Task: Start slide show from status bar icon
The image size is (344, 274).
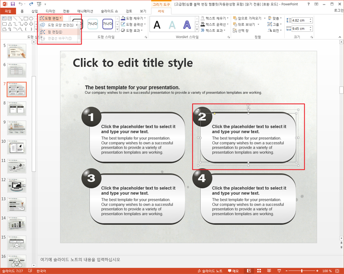Action: (279, 271)
